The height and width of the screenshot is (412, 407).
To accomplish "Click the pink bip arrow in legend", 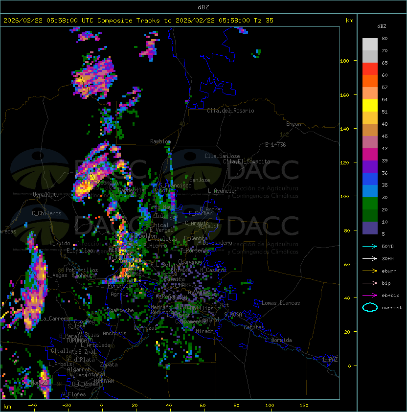I will click(x=370, y=283).
